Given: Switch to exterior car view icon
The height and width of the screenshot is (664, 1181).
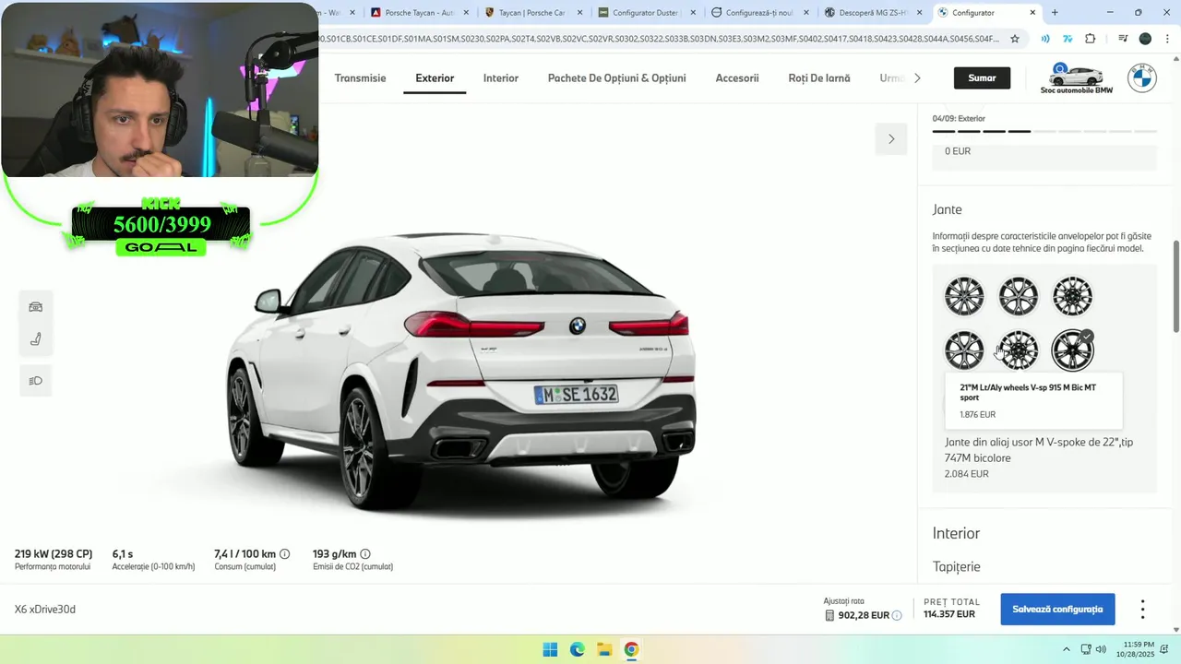Looking at the screenshot, I should [35, 307].
